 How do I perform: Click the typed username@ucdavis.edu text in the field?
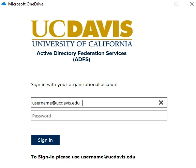click(x=56, y=103)
